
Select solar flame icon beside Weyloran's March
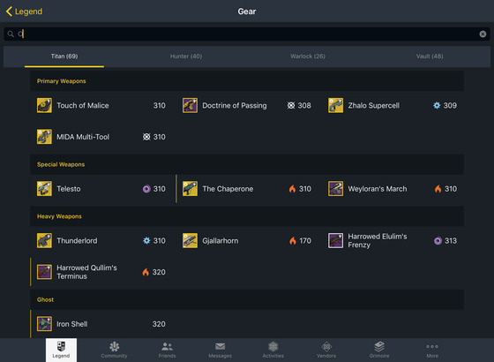(438, 189)
